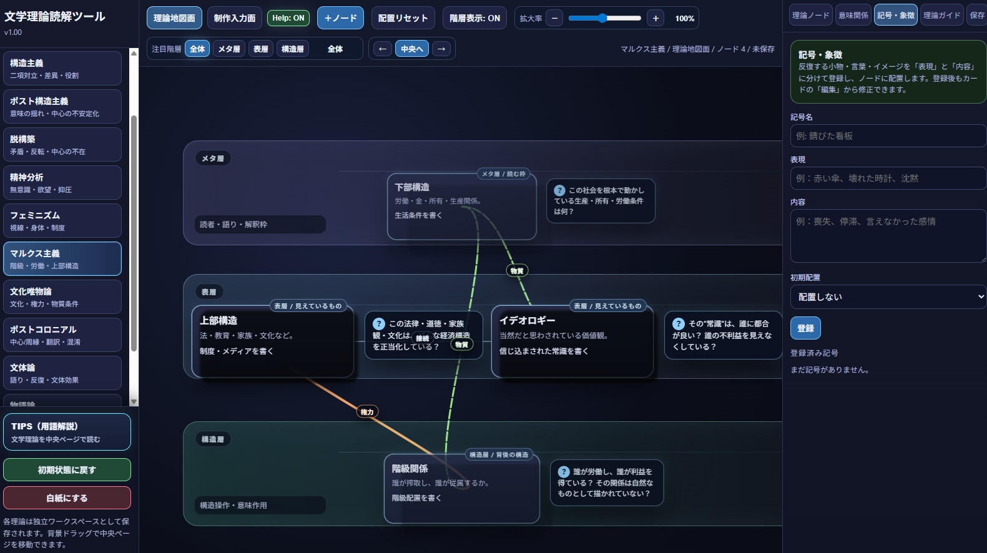Image resolution: width=987 pixels, height=553 pixels.
Task: Click the right arrow navigation button
Action: pos(441,49)
